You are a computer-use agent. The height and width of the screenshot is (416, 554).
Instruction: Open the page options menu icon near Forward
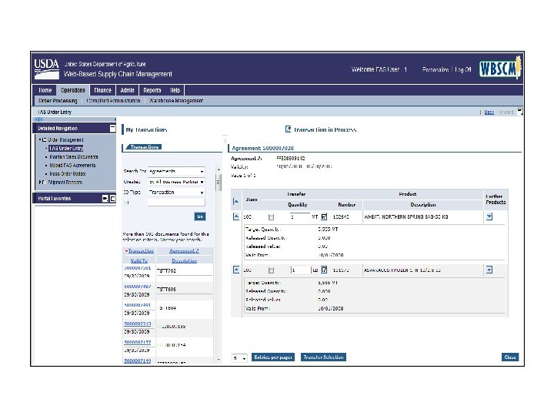coord(519,112)
